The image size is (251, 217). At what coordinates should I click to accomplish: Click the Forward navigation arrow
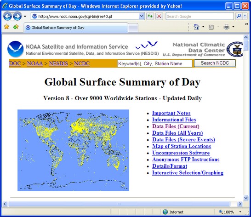(17, 16)
